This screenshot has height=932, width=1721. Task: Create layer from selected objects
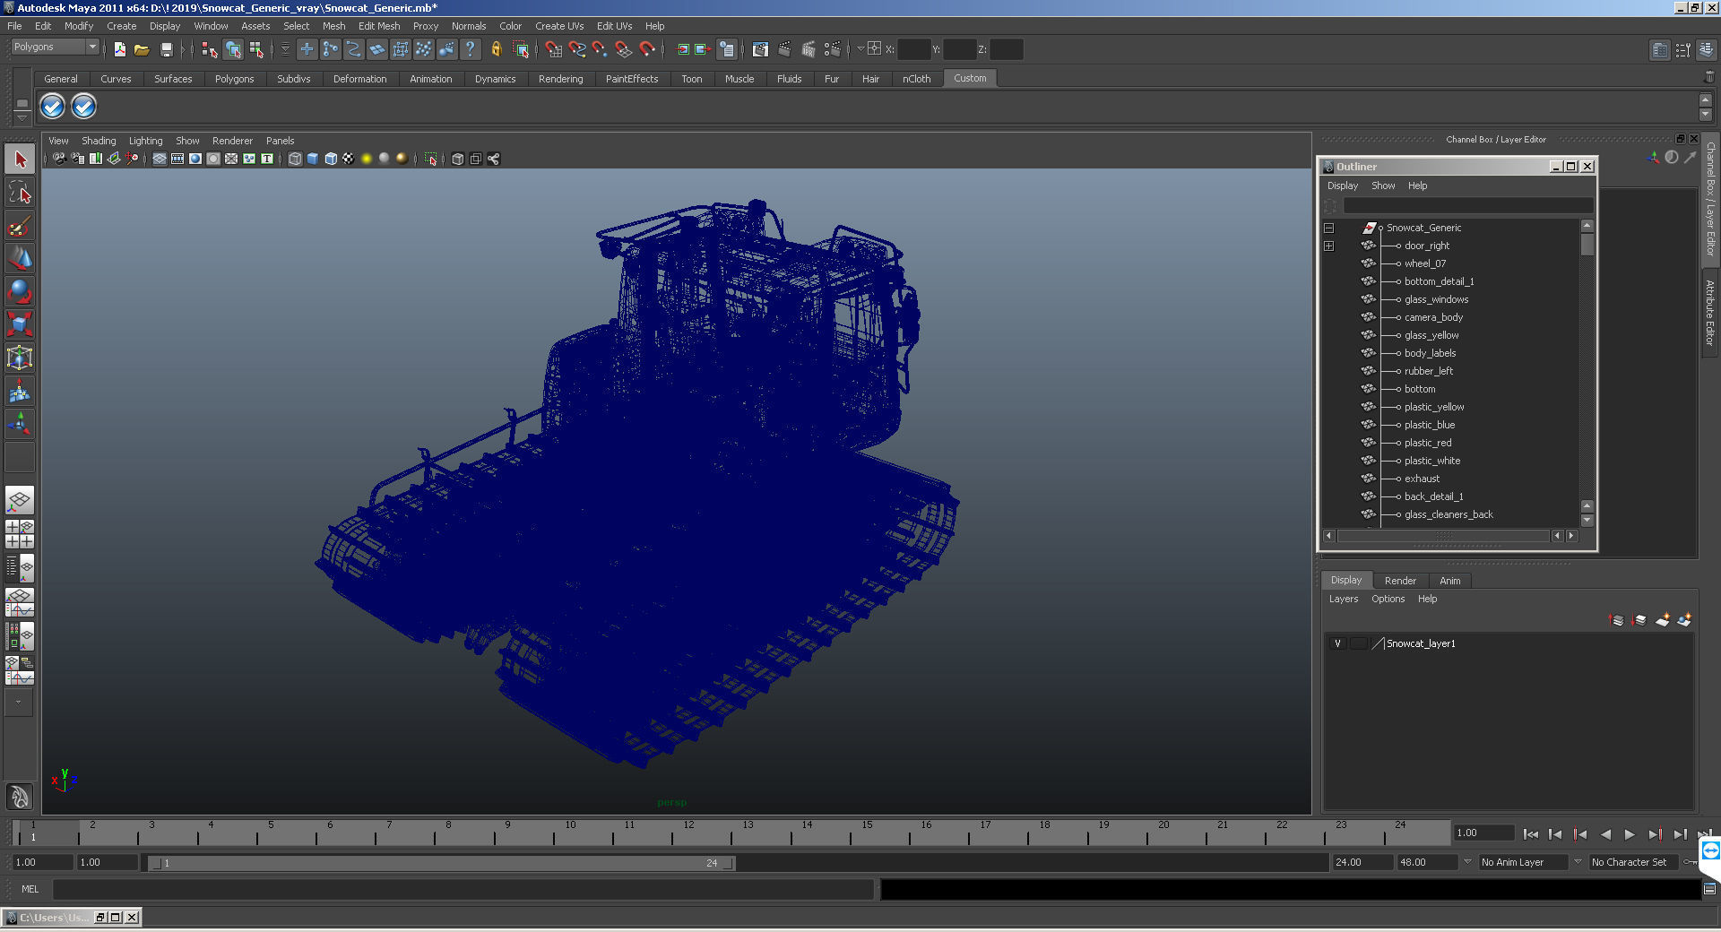click(x=1684, y=619)
